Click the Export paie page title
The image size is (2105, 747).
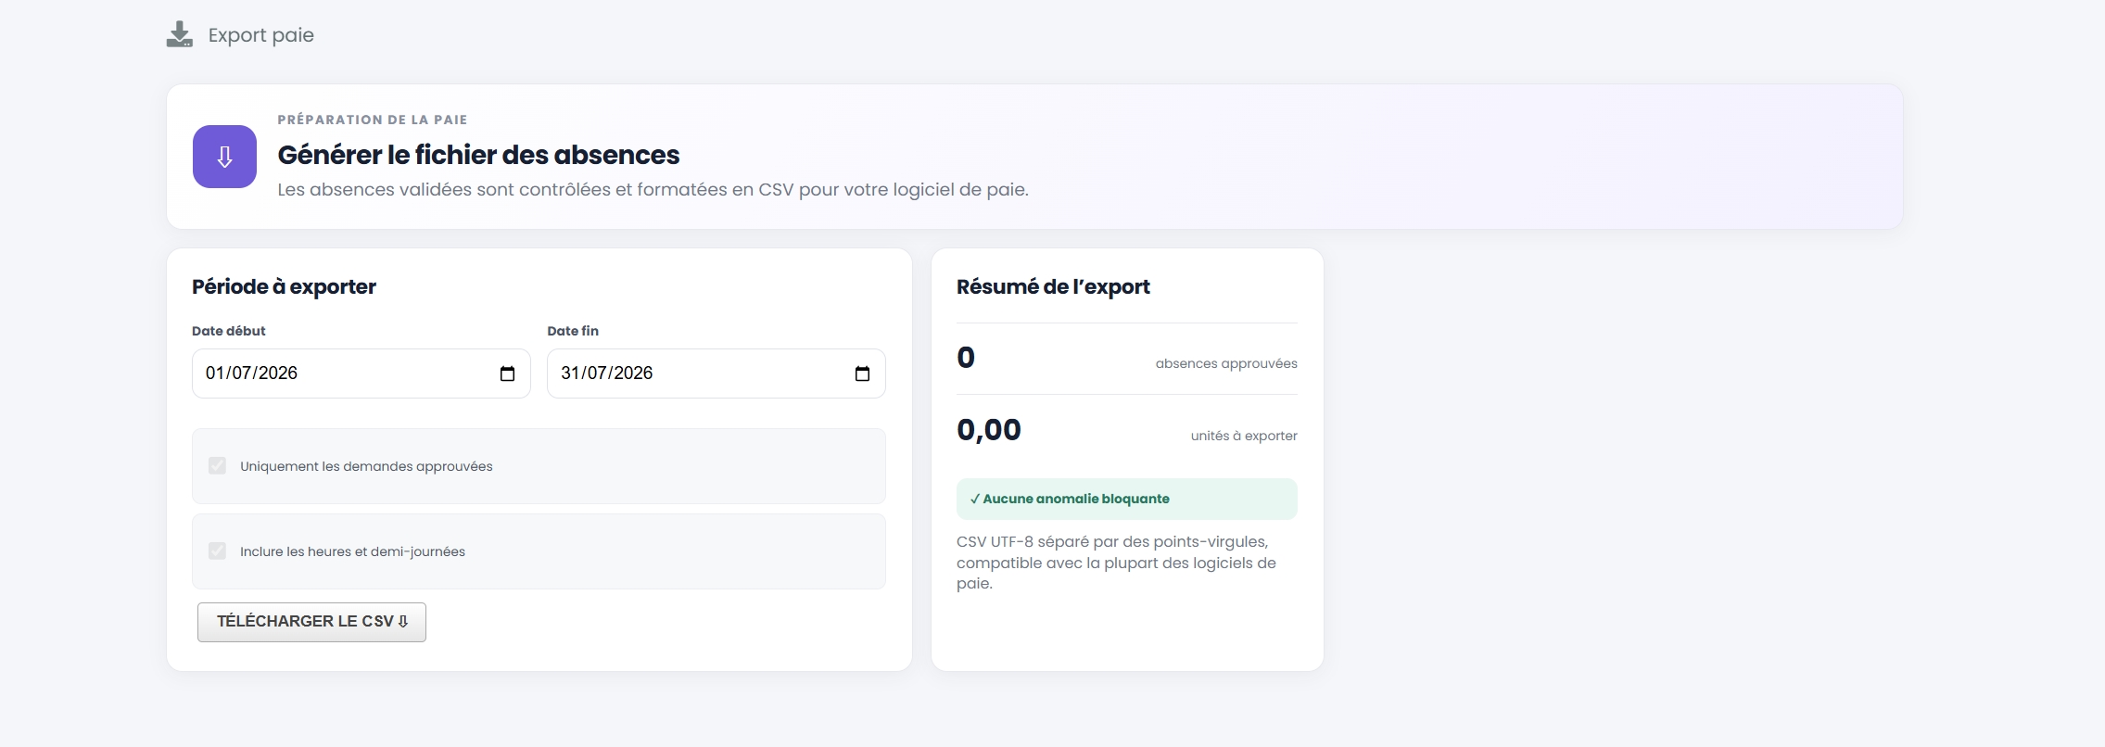261,35
